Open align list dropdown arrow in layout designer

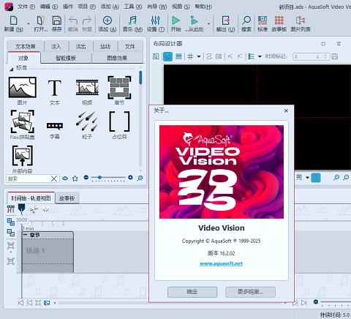point(260,56)
